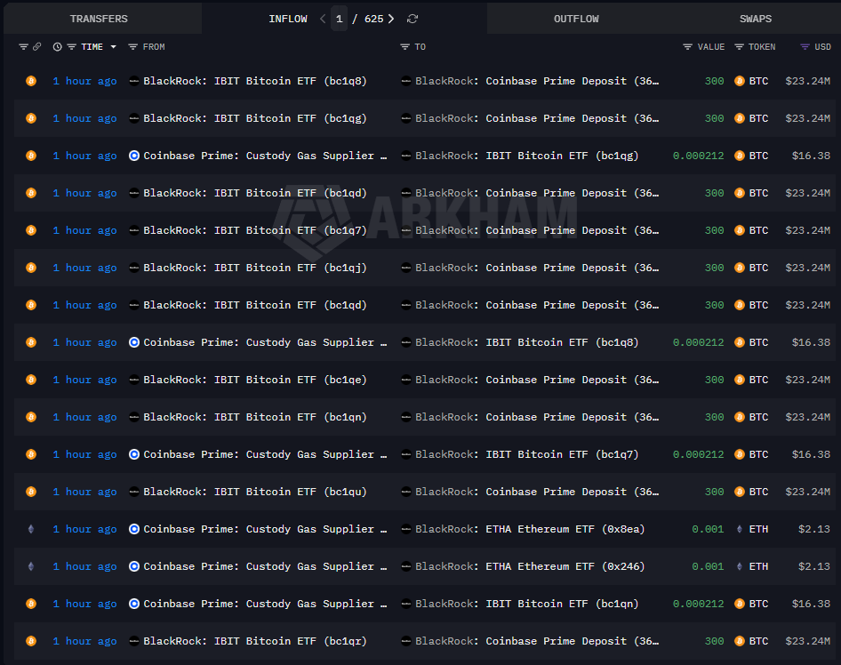Click ETH token icon in 0x246 row
Screen dimensions: 841x665
740,566
